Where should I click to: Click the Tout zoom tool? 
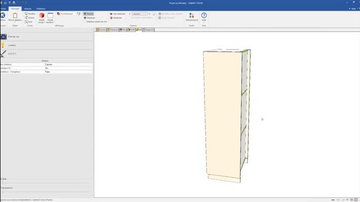(29, 22)
